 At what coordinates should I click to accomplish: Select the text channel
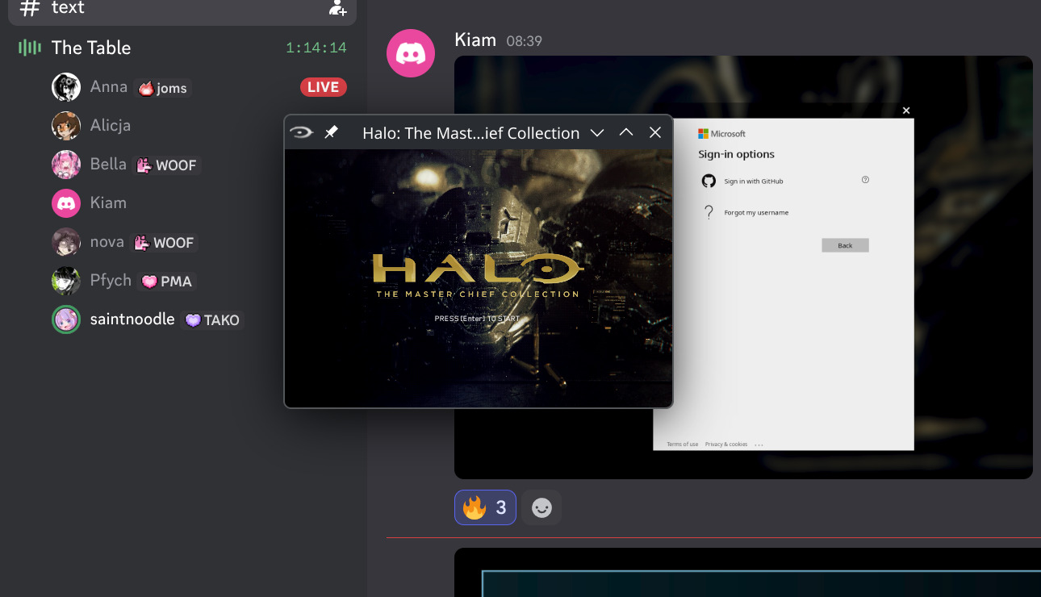pyautogui.click(x=68, y=9)
